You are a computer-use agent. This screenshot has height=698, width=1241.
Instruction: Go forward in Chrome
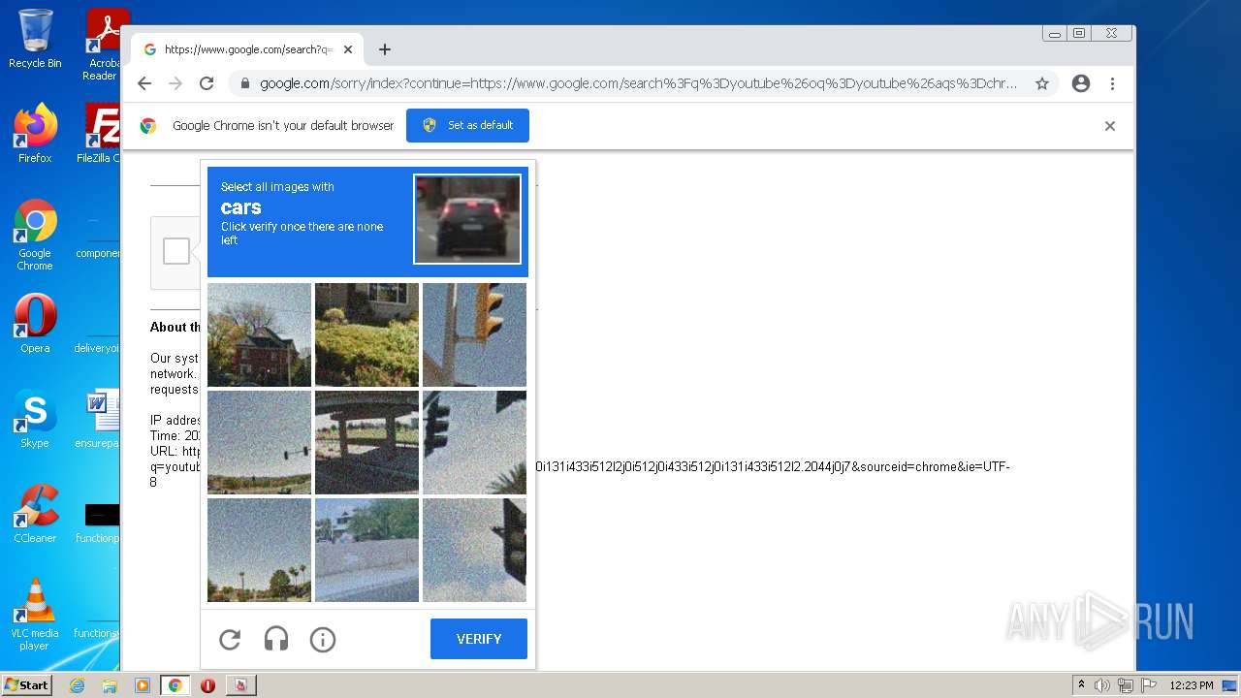point(175,83)
